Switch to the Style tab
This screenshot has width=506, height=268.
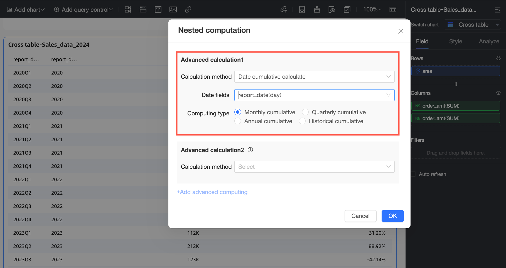point(456,41)
